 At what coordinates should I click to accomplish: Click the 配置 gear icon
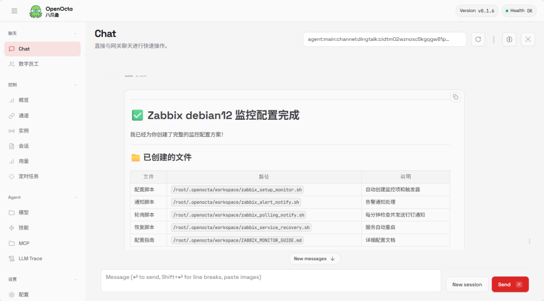[x=12, y=294]
